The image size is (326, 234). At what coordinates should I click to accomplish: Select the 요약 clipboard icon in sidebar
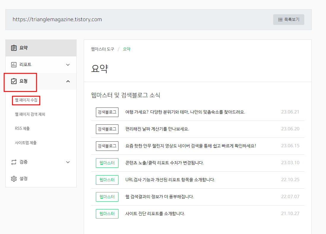tap(14, 48)
